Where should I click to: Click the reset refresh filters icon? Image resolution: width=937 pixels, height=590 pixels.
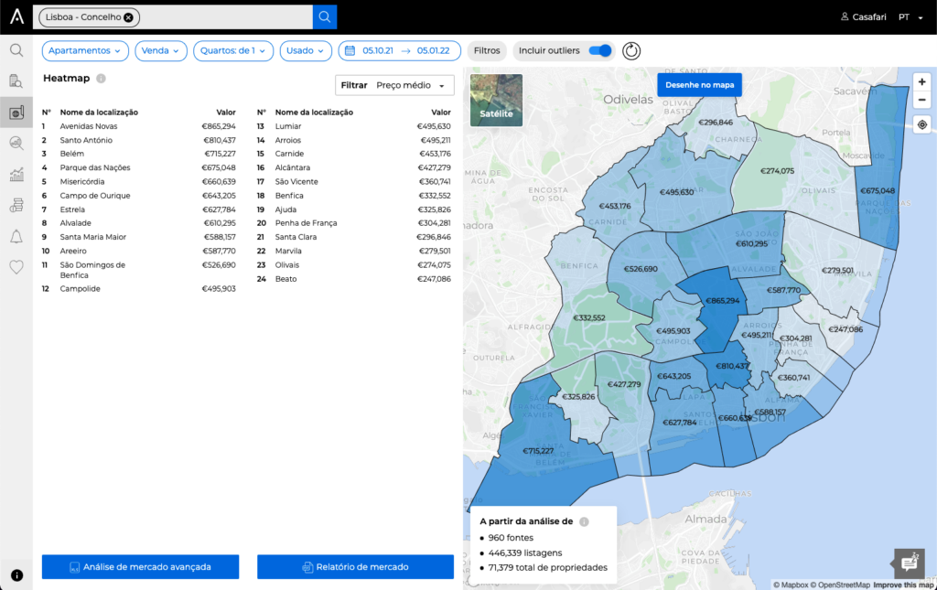point(631,50)
